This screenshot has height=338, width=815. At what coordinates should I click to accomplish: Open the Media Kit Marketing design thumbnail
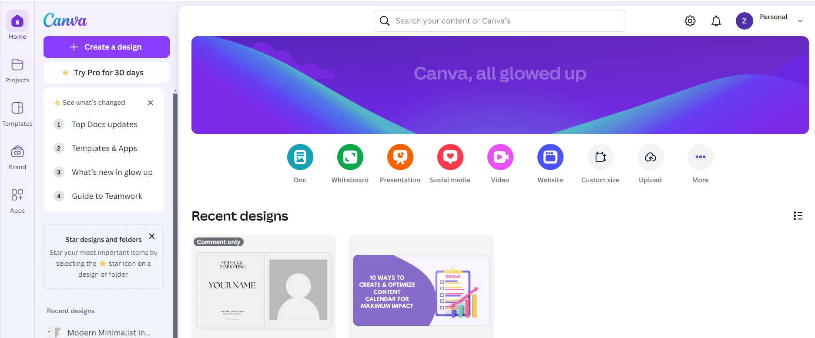click(x=264, y=290)
